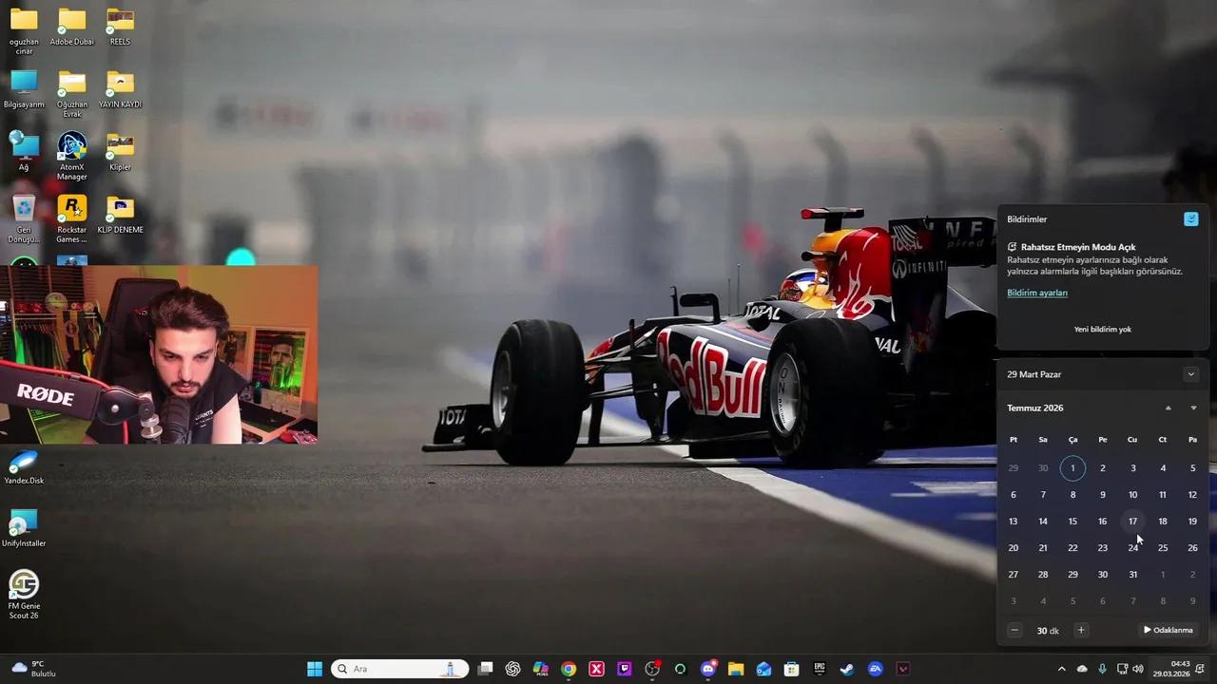Open the oguzhan cinar folder

(24, 30)
